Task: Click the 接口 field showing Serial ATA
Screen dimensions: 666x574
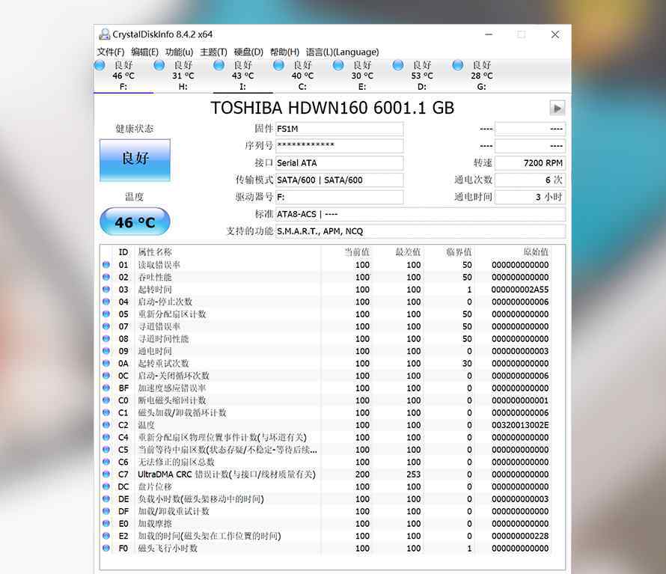Action: [340, 162]
